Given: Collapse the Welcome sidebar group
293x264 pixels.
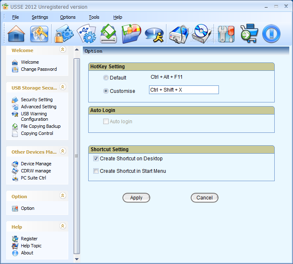Looking at the screenshot, I should (x=62, y=50).
